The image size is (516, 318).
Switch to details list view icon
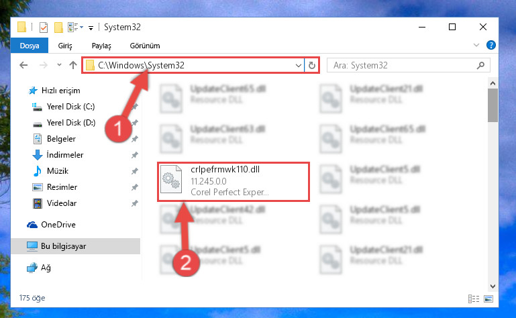474,299
